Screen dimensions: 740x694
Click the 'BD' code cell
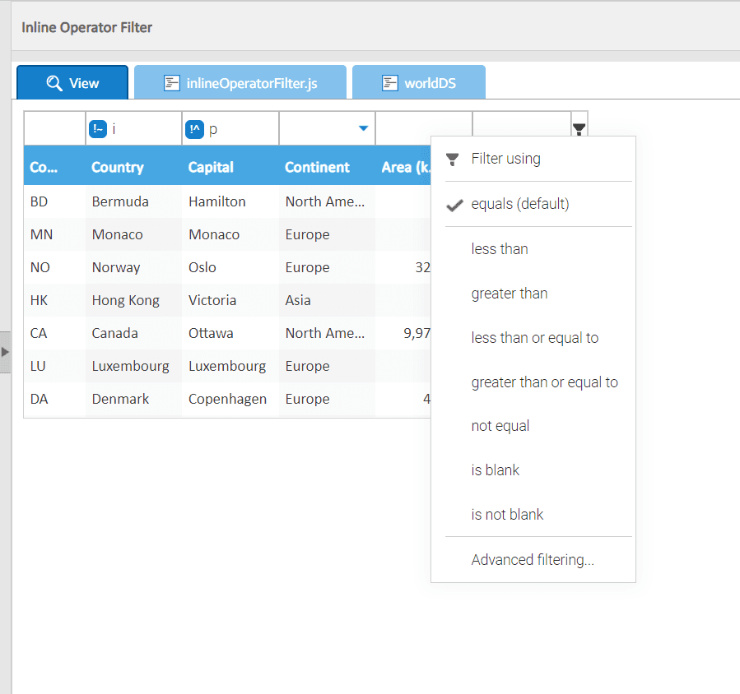point(55,201)
